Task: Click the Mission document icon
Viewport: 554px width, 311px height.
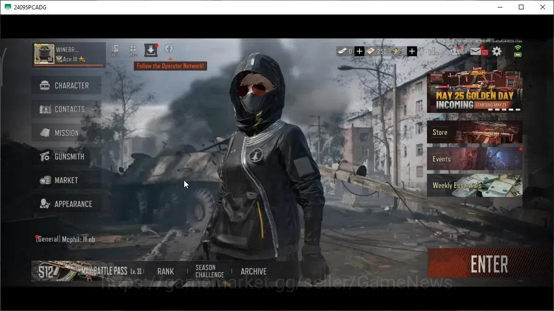Action: (x=45, y=133)
